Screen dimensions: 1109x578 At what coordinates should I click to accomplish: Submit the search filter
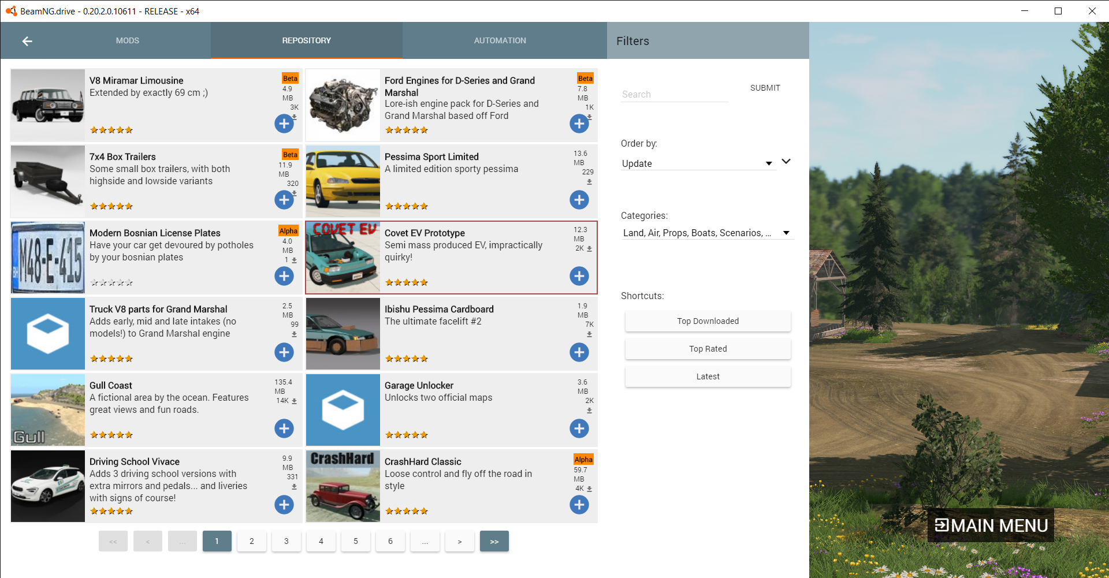(x=765, y=88)
